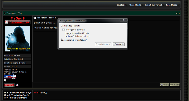Click the Re: Forum Problem post title
Screen dimensions: 189x101
(46, 18)
